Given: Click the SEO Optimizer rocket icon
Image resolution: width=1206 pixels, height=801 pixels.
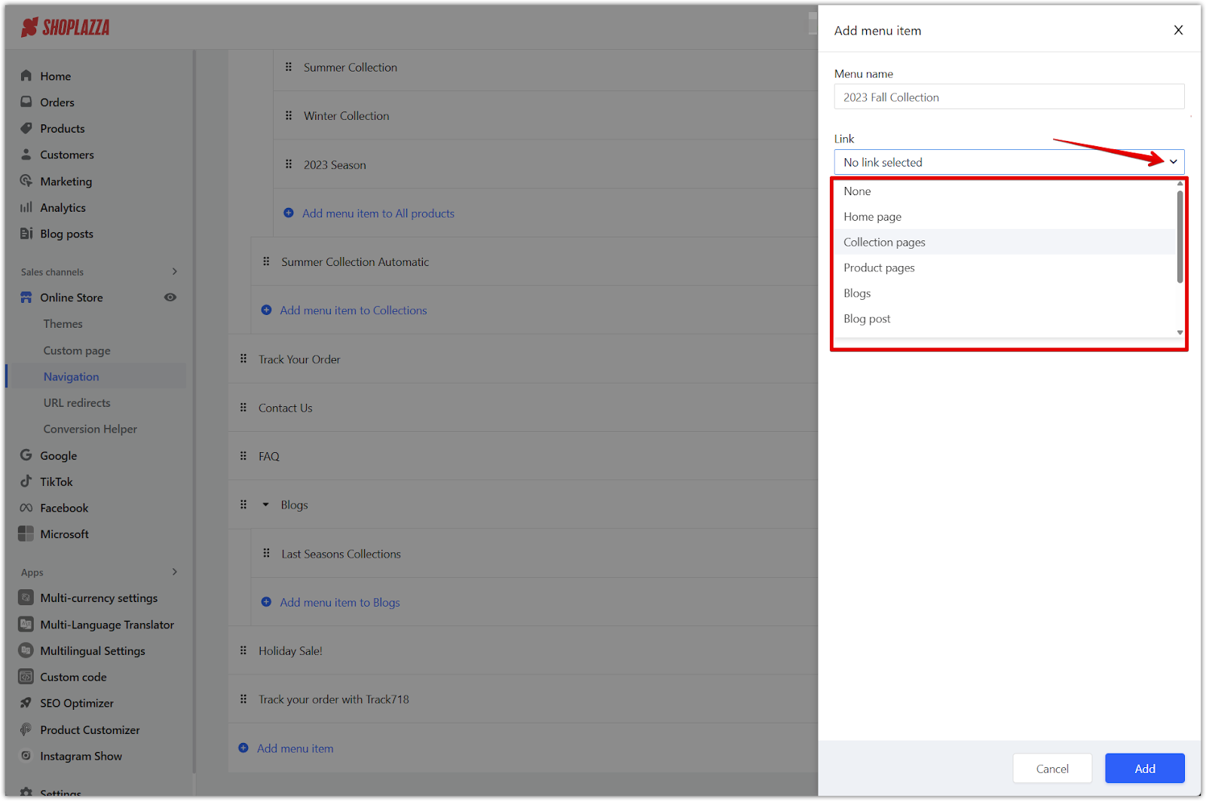Looking at the screenshot, I should [x=26, y=703].
